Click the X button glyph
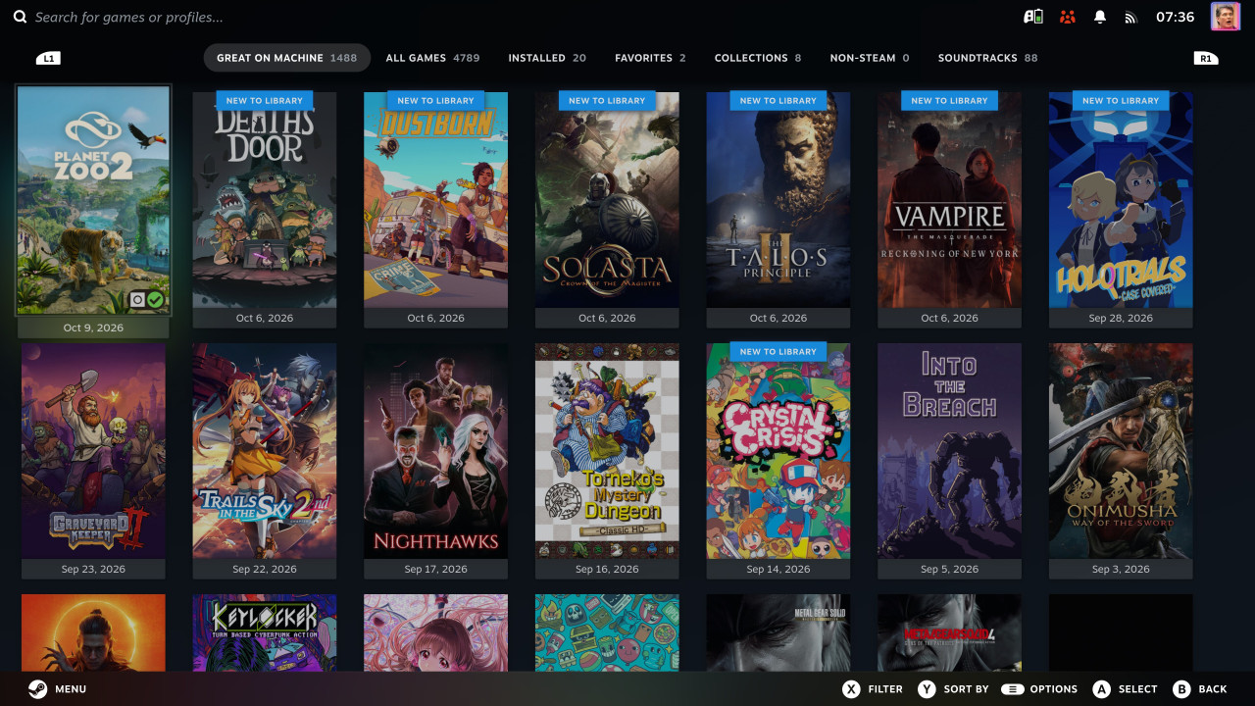 point(851,689)
